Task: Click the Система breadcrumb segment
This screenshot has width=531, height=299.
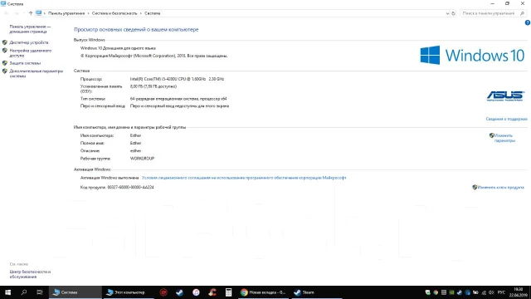Action: point(153,13)
